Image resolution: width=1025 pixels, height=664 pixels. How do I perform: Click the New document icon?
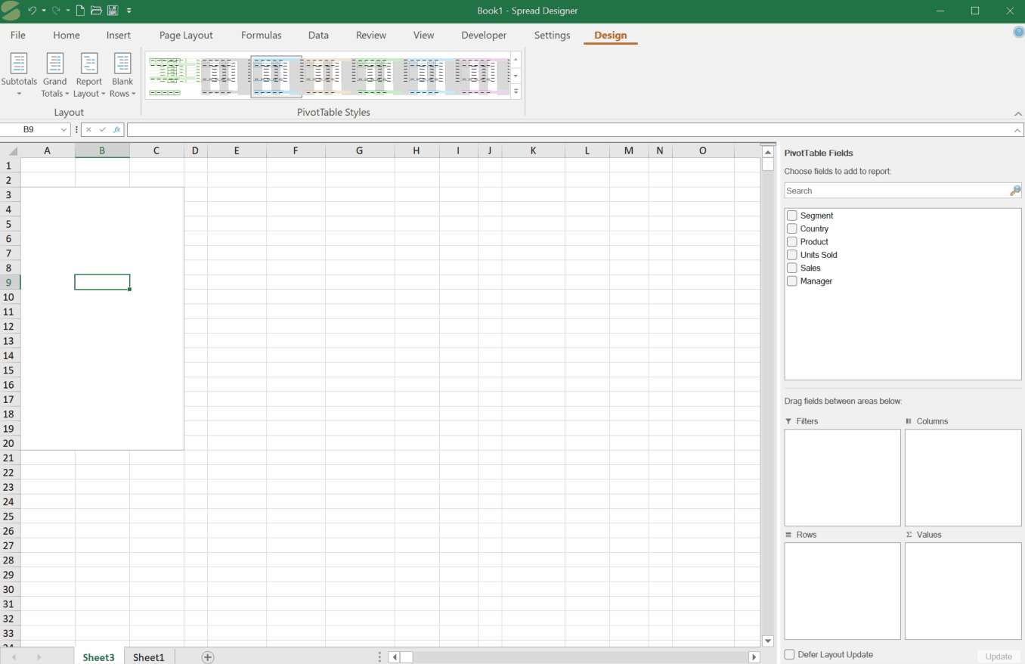point(80,11)
